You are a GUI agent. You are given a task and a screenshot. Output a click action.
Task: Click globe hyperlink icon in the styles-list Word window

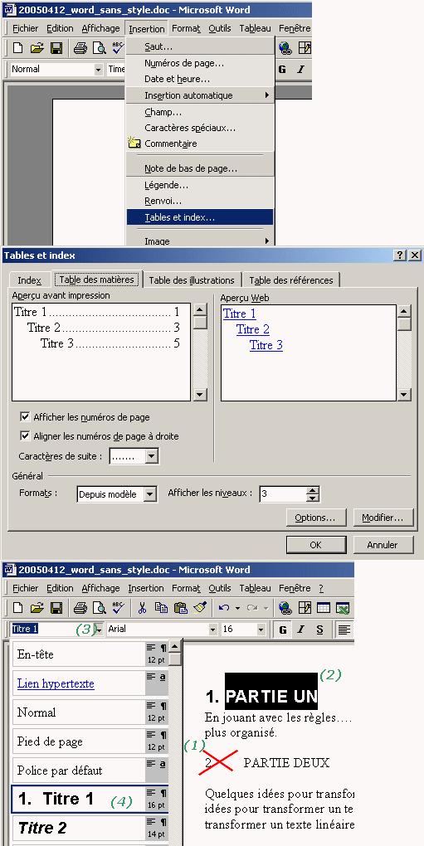pos(285,608)
